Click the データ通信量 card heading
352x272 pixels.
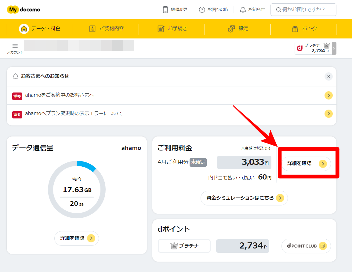(33, 148)
